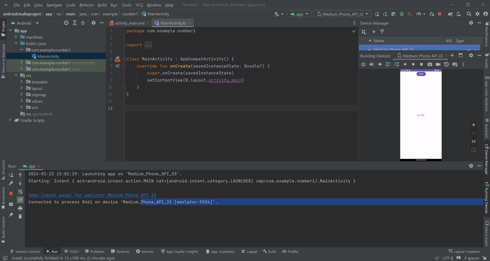Open the VCS menu
The width and height of the screenshot is (490, 261).
(139, 5)
